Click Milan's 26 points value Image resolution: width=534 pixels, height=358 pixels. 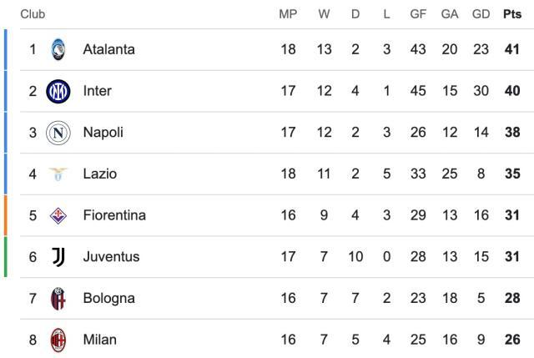click(x=511, y=340)
